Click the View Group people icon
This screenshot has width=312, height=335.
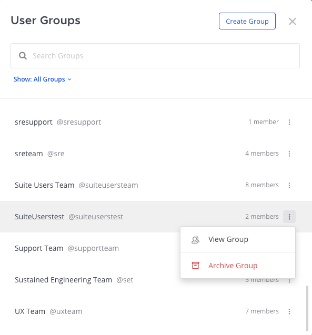tap(195, 240)
